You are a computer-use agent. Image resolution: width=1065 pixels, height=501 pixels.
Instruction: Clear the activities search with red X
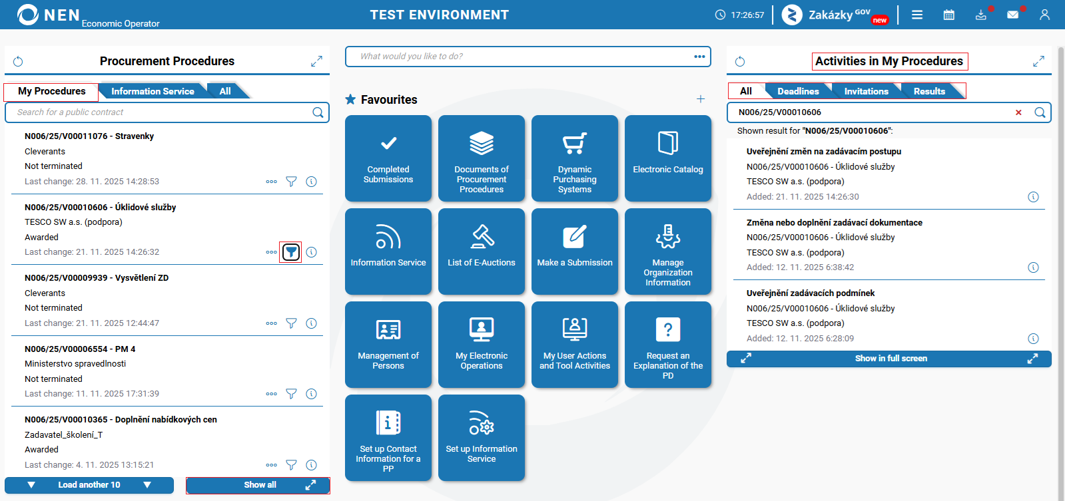(x=1018, y=112)
